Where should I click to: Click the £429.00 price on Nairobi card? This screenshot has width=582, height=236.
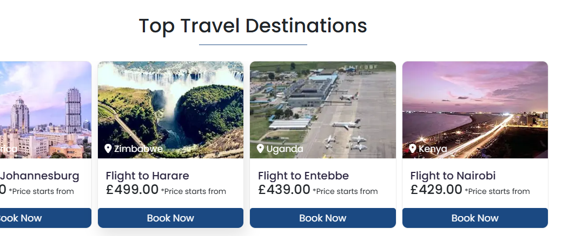[x=436, y=190]
